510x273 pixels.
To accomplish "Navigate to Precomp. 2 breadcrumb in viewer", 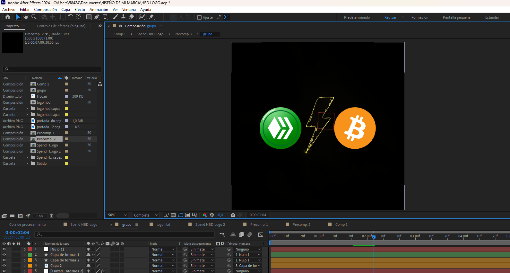I will coord(183,34).
